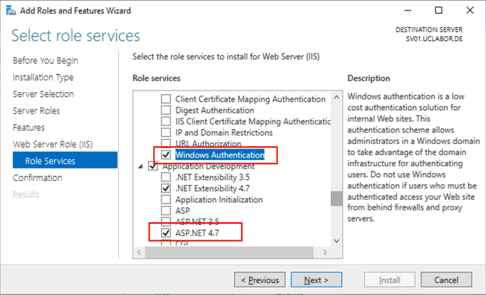Check URL Authorization option
This screenshot has width=486, height=295.
tap(165, 143)
